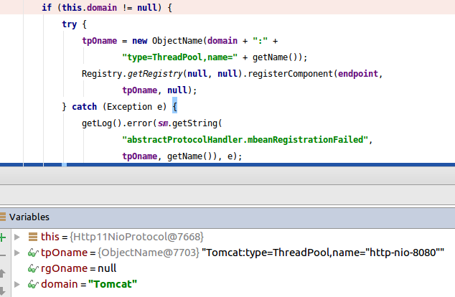The width and height of the screenshot is (455, 297).
Task: Click the blue horizontal scrollbar below the editor
Action: (x=227, y=165)
